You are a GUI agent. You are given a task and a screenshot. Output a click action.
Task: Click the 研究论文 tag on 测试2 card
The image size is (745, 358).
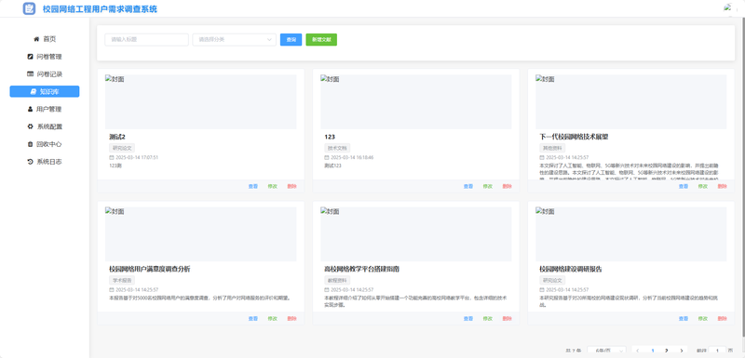[122, 148]
